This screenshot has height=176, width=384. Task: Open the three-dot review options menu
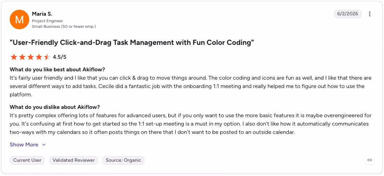(370, 14)
